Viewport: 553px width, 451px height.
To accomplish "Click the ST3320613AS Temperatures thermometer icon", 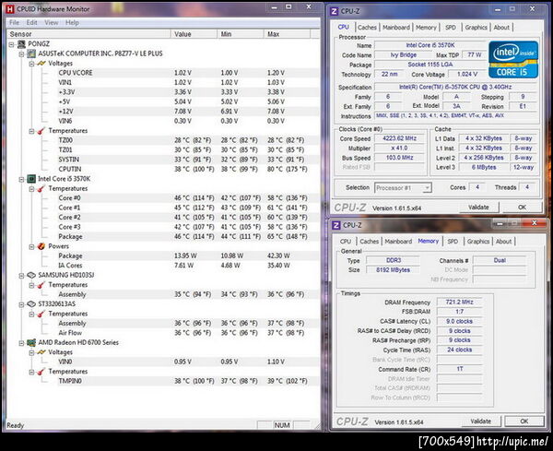I will 41,314.
